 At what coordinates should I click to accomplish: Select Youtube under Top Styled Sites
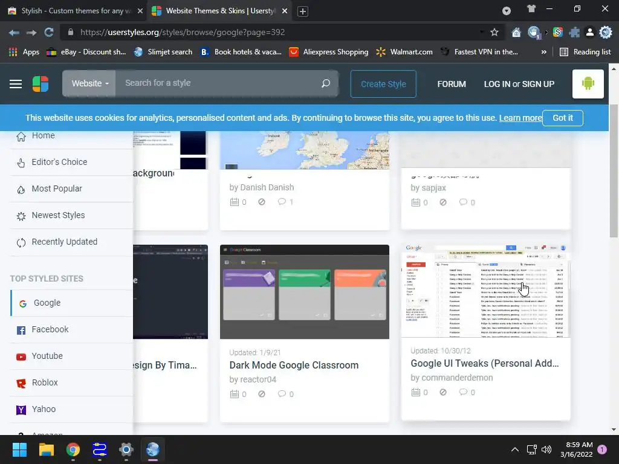click(71, 356)
